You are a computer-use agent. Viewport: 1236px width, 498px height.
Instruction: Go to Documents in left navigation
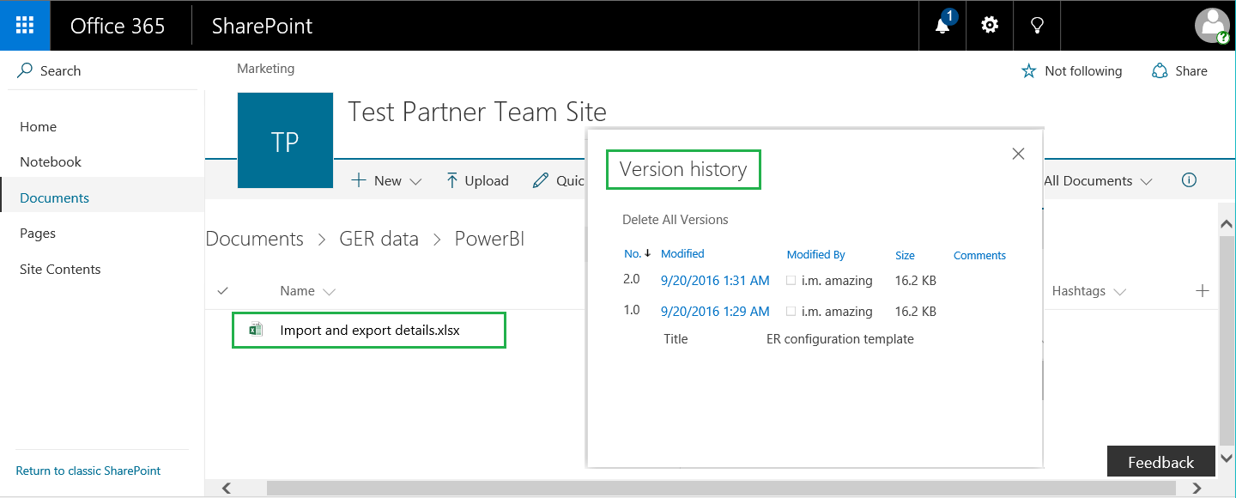54,197
